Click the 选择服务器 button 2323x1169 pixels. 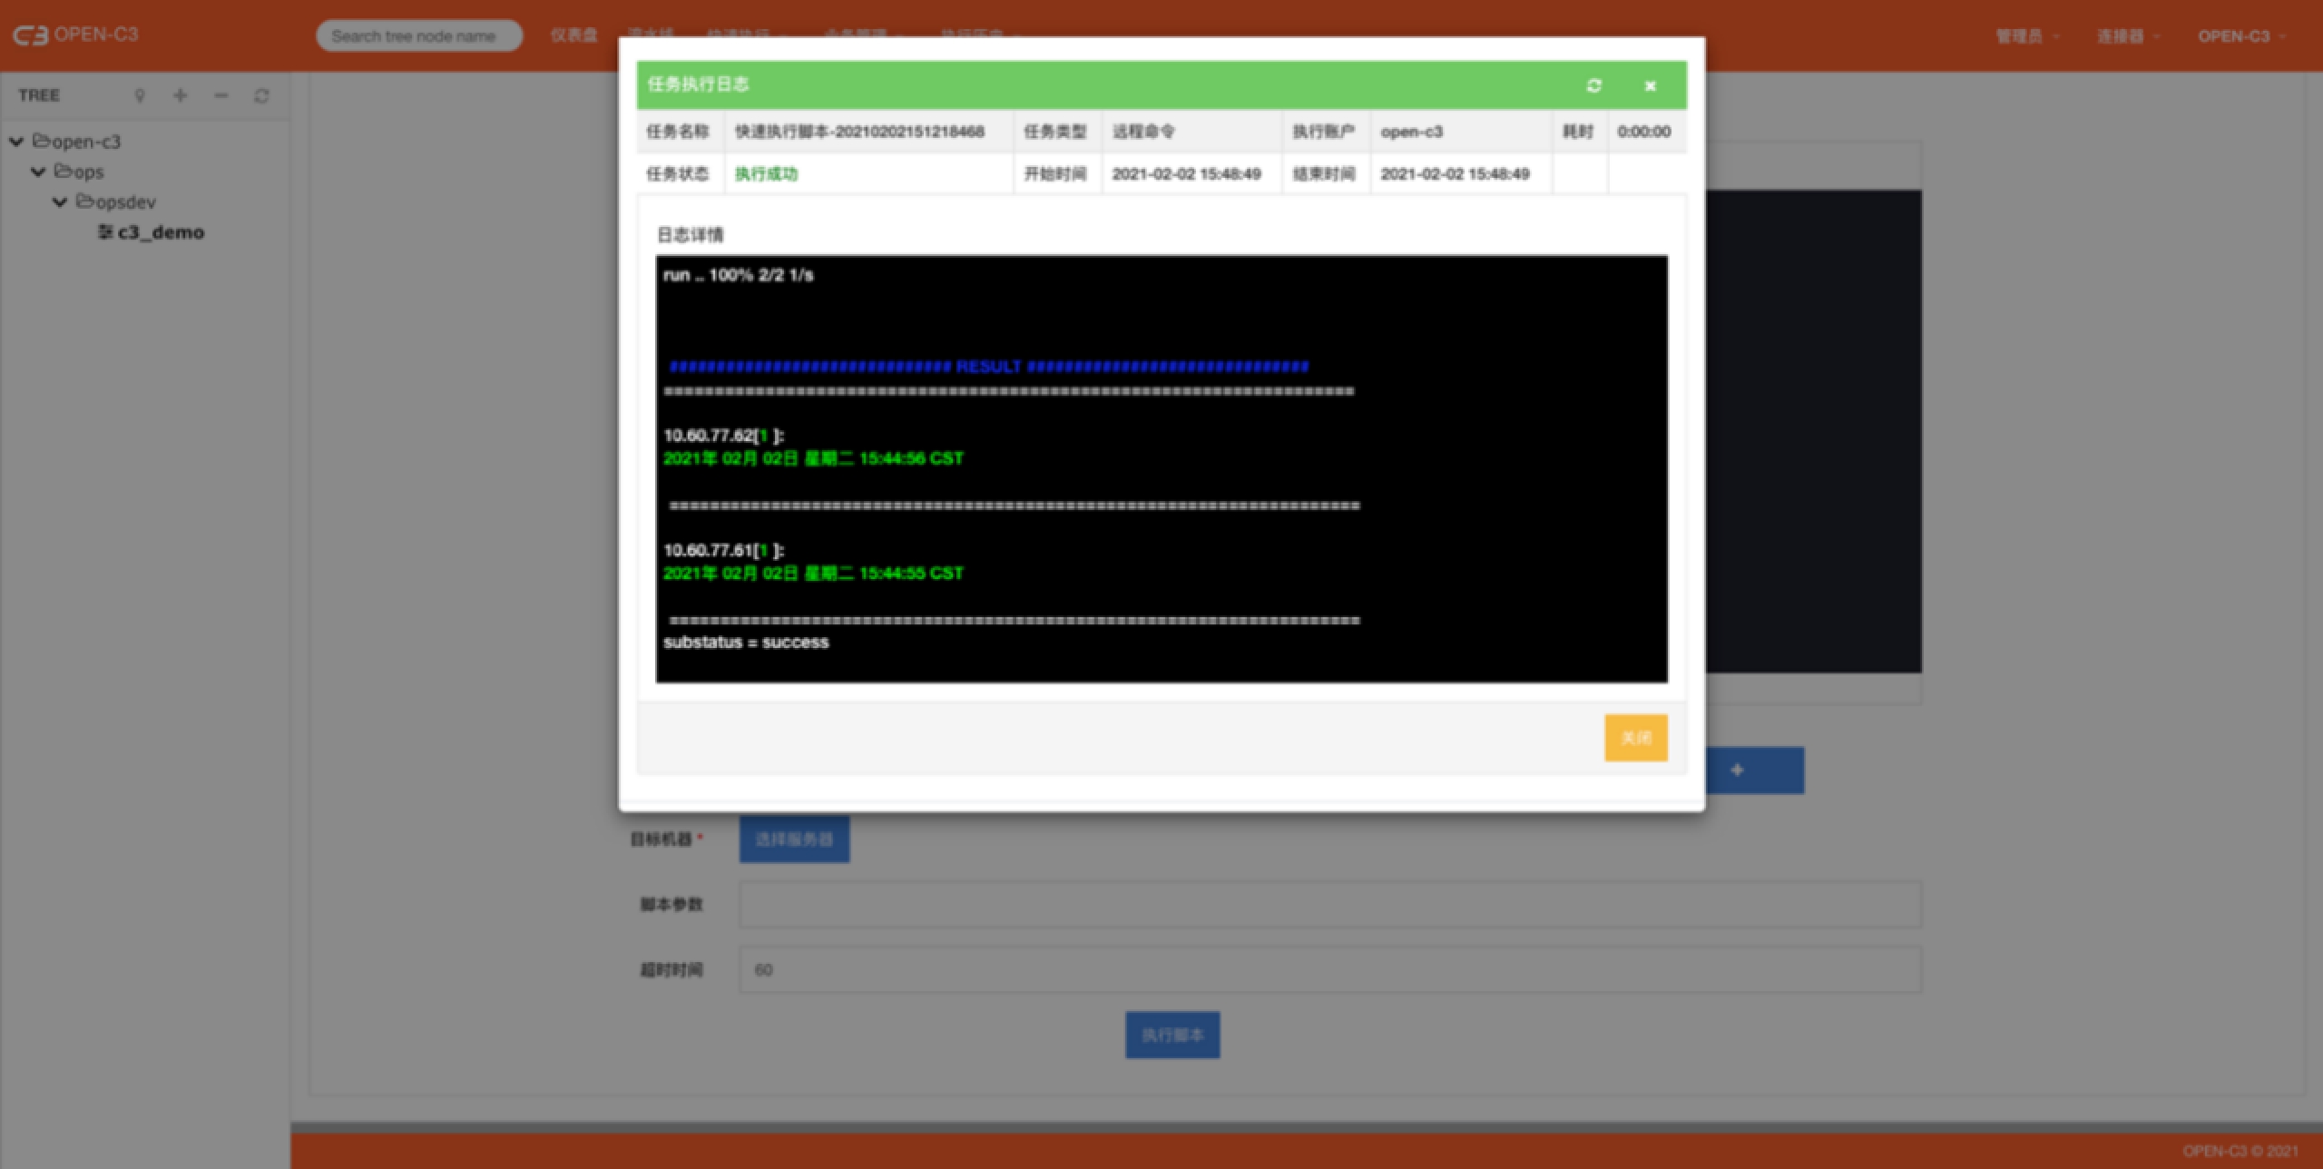(x=794, y=840)
